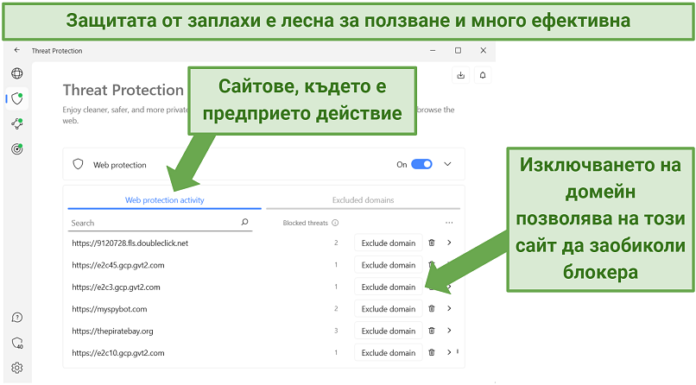Switch to Excluded domains tab
696x385 pixels.
363,200
